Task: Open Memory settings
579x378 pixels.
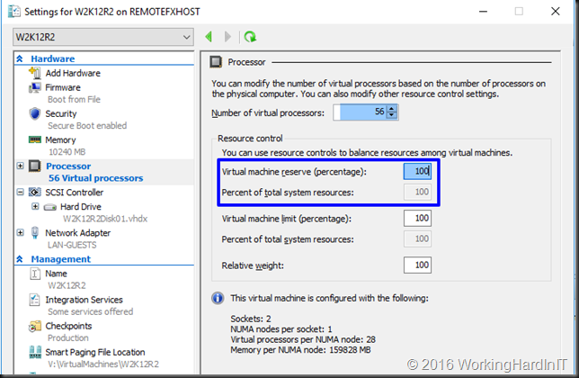Action: click(x=60, y=140)
